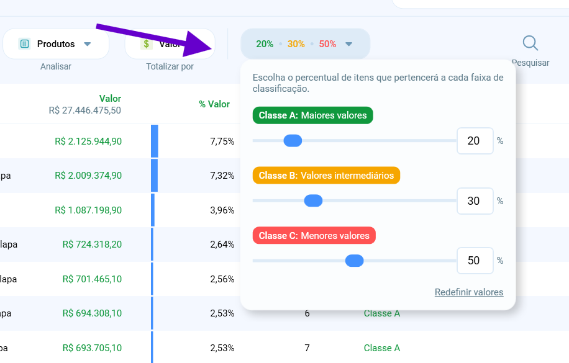This screenshot has width=569, height=363.
Task: Click the Pesquisar magnifying glass icon
Action: click(x=530, y=43)
